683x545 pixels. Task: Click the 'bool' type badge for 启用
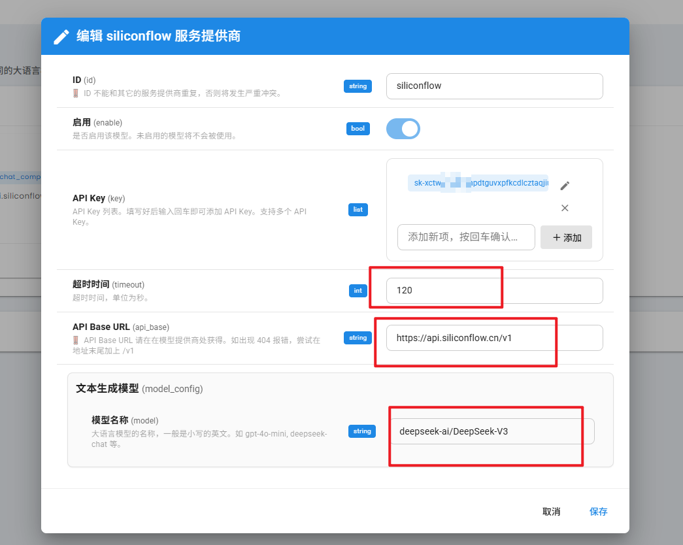[x=358, y=129]
